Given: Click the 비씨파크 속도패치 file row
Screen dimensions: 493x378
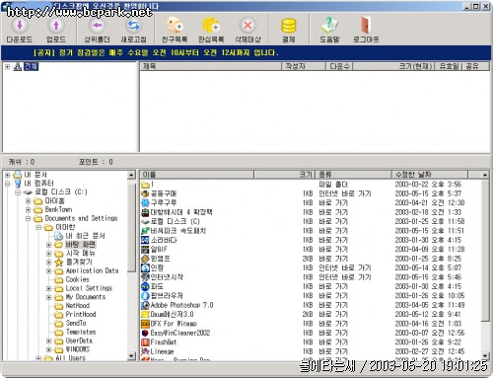Looking at the screenshot, I should coord(310,231).
